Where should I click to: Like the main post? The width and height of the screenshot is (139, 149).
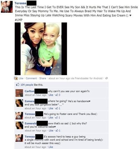pos(21,78)
